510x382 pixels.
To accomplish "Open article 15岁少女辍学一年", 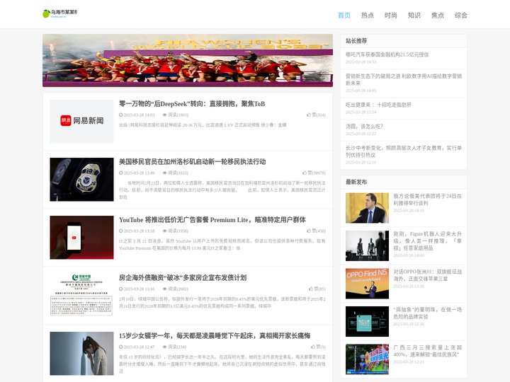I will (215, 336).
